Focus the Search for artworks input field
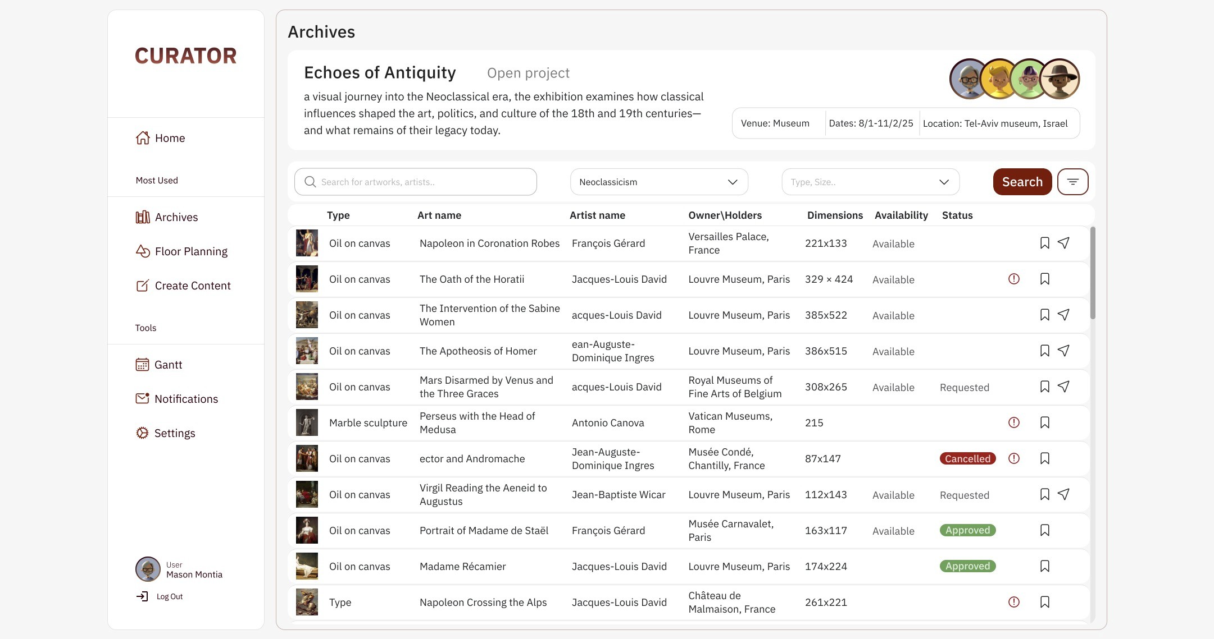Image resolution: width=1214 pixels, height=639 pixels. 416,182
